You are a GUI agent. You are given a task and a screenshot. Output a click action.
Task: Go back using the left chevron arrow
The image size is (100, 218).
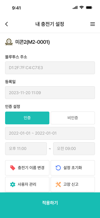click(7, 24)
